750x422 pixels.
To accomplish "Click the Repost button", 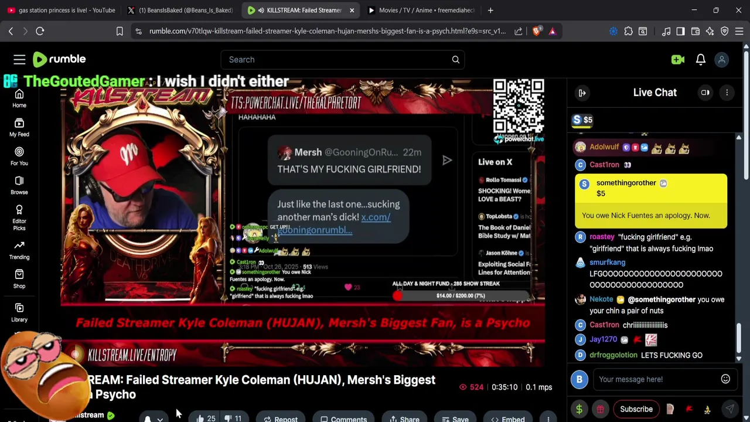I will pos(281,418).
